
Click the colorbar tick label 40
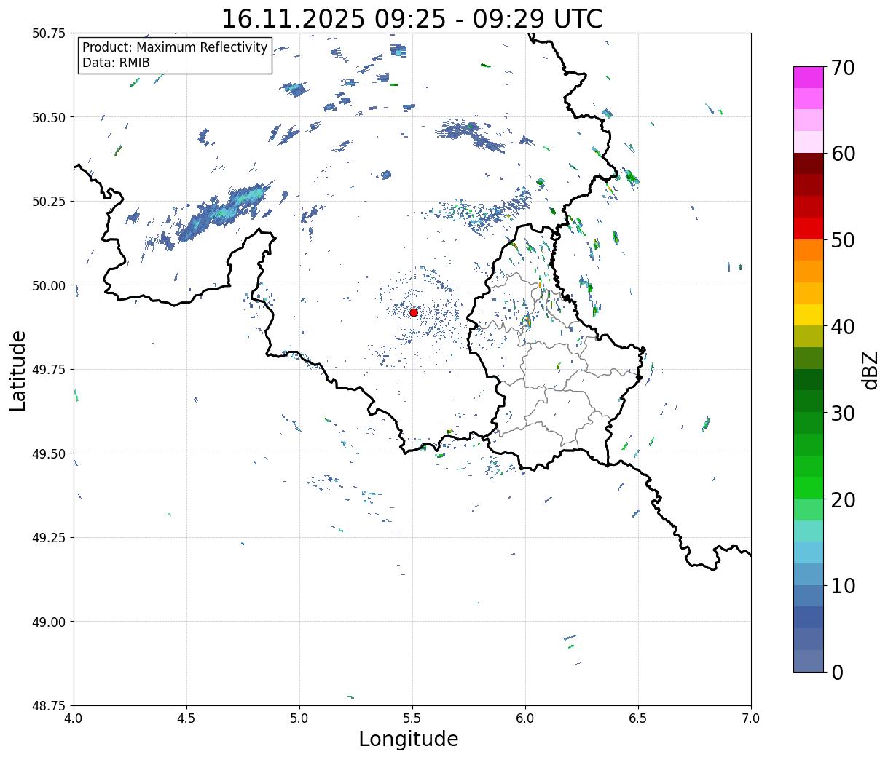click(842, 326)
